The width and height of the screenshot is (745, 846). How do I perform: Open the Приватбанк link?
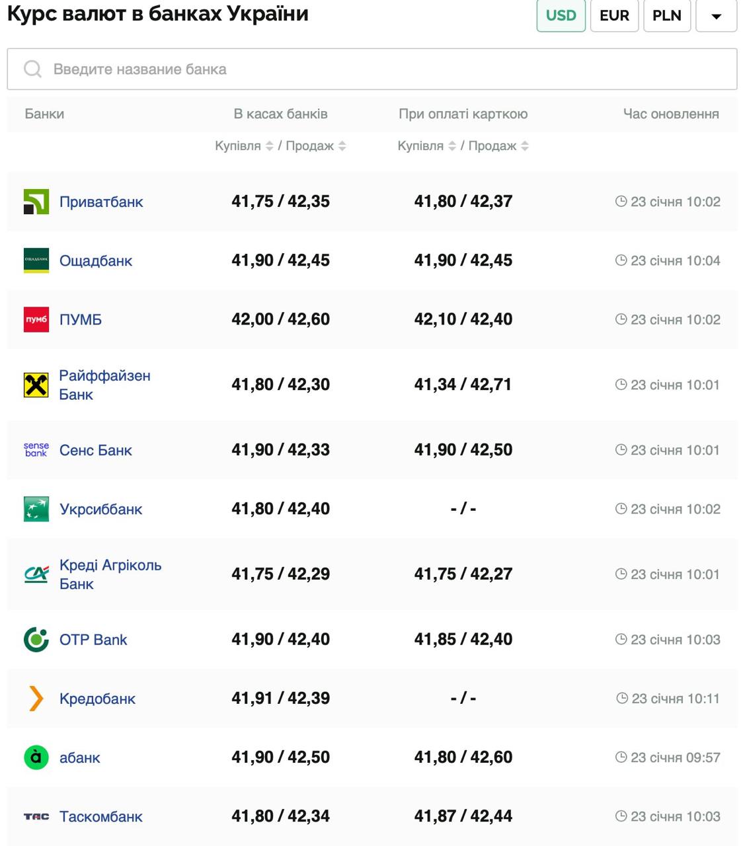click(x=101, y=202)
